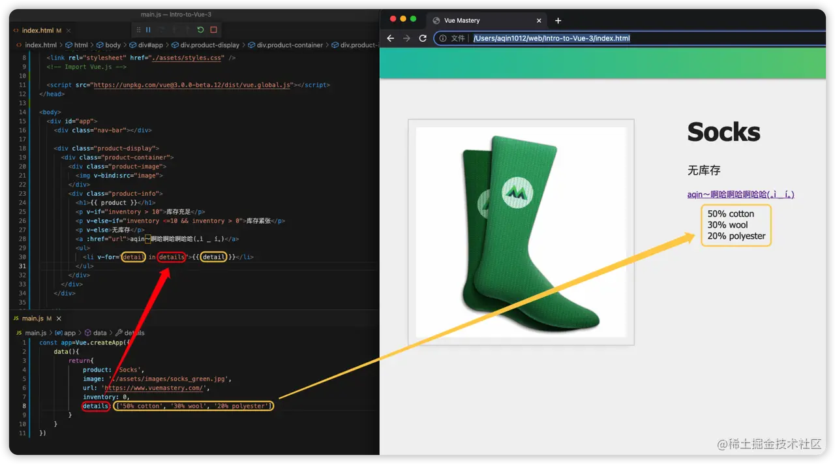
Task: Pause debugging in the debug toolbar
Action: pos(148,30)
